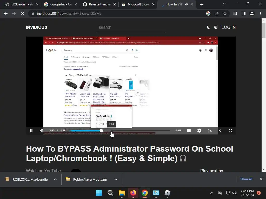Go to the INVIDIOUS home link

36,27
